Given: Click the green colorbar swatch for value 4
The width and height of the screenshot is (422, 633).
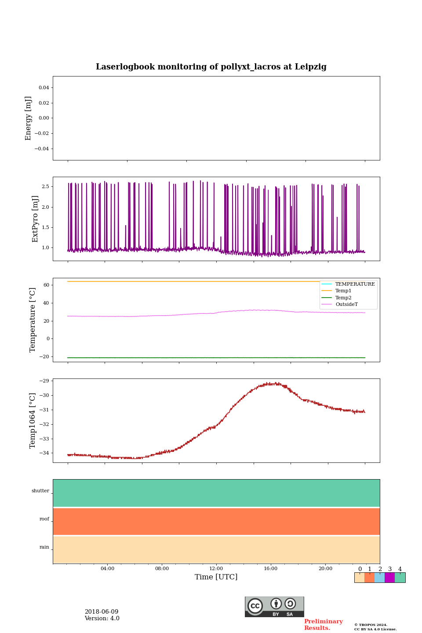Looking at the screenshot, I should [400, 578].
